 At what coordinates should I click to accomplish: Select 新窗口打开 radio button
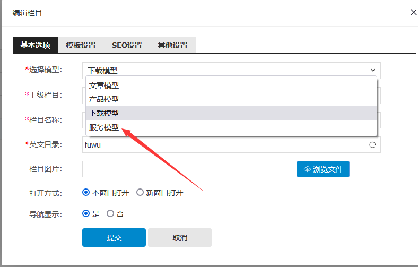140,192
